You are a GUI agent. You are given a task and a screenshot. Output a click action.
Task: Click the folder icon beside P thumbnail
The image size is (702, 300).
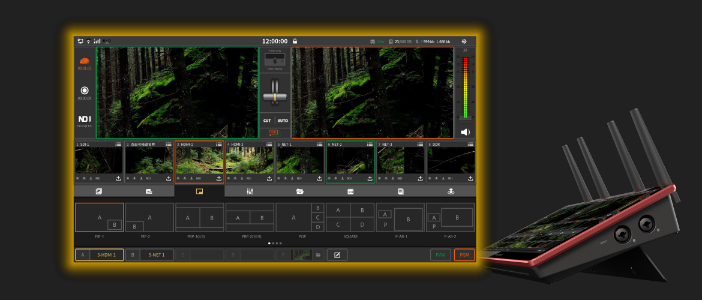click(319, 255)
